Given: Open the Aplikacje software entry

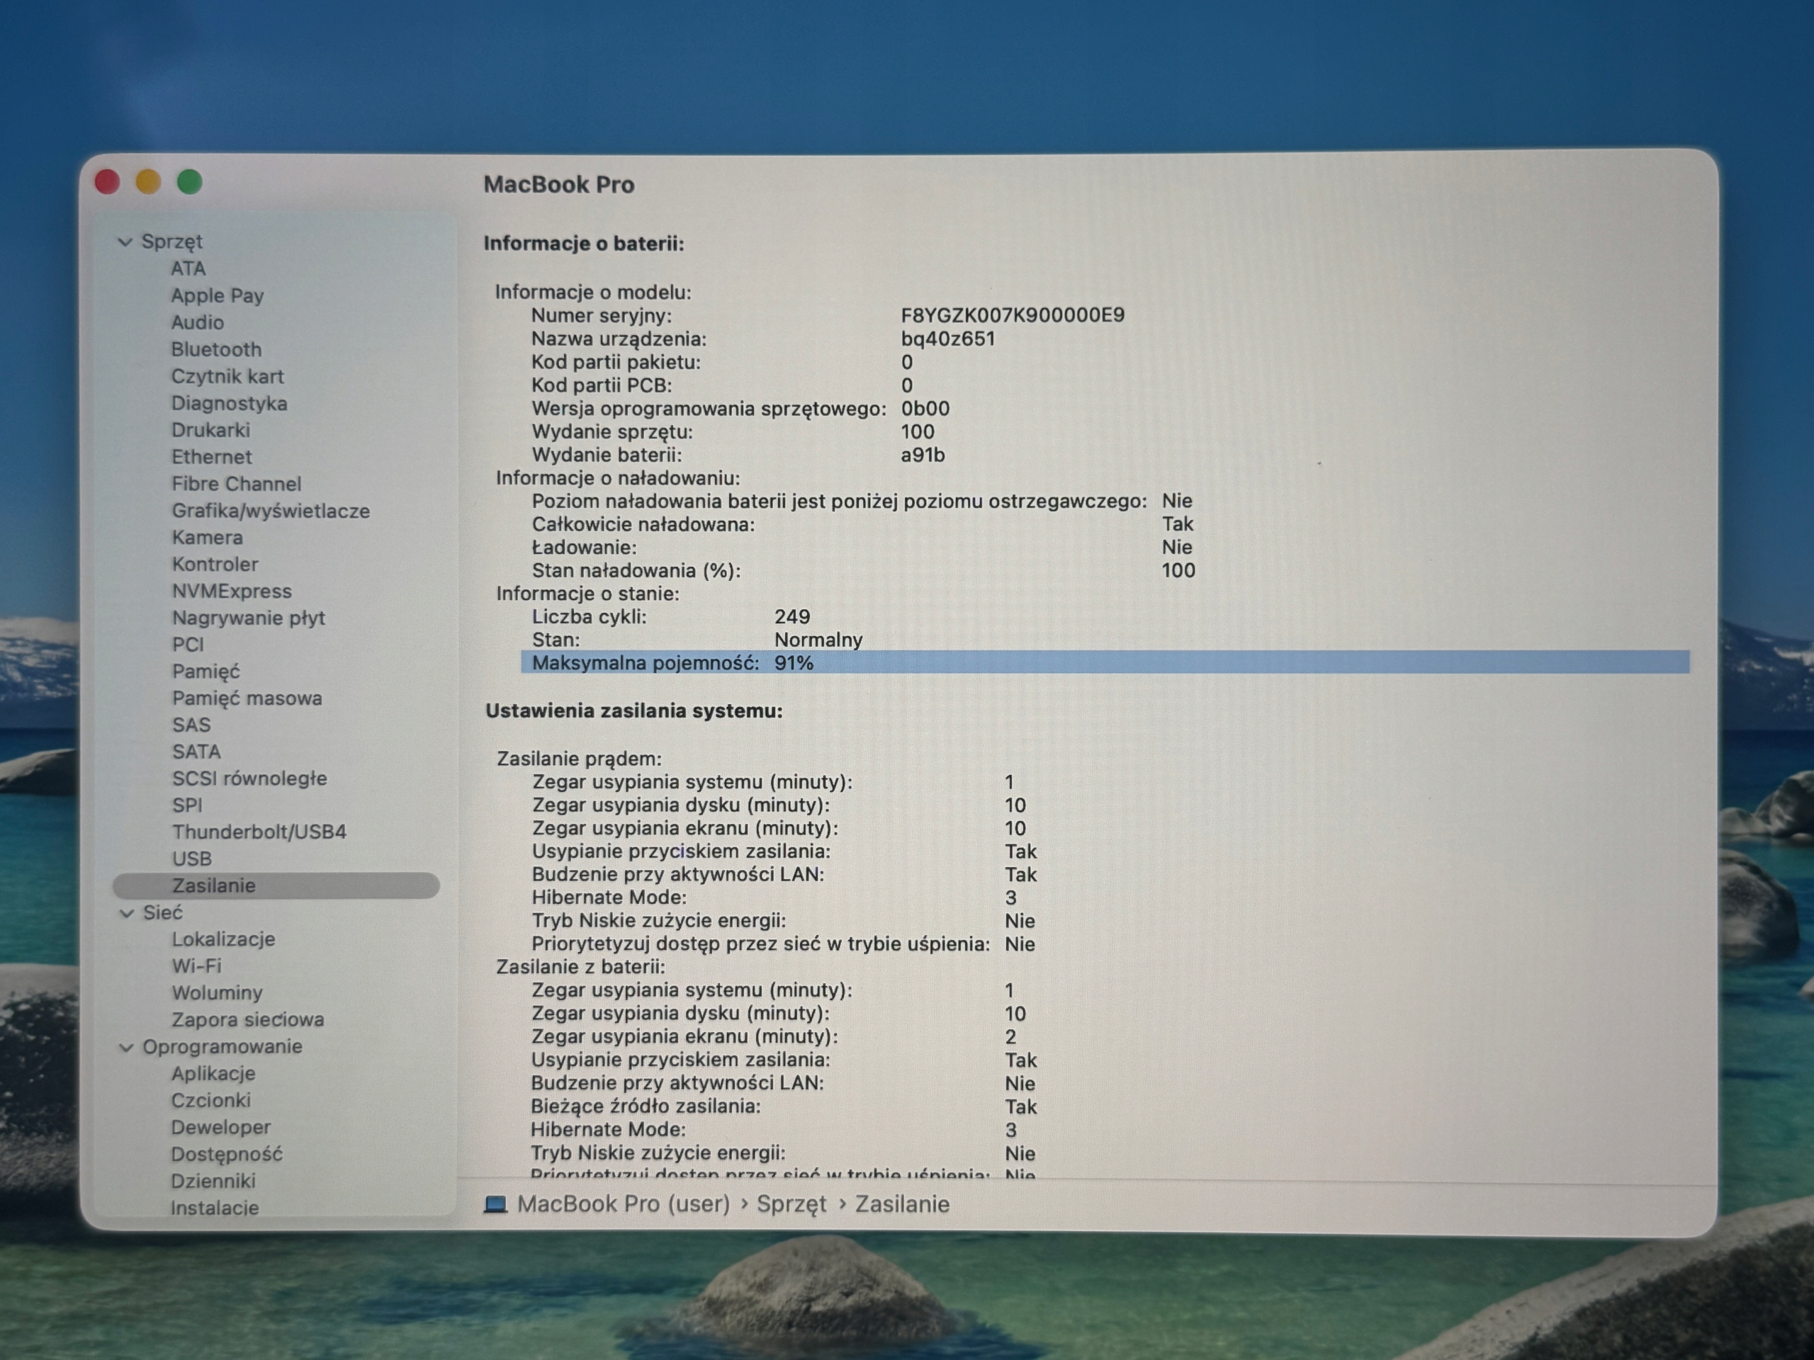Looking at the screenshot, I should pos(213,1073).
